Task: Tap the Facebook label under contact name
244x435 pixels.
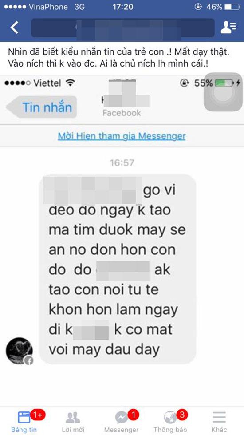Action: 122,113
